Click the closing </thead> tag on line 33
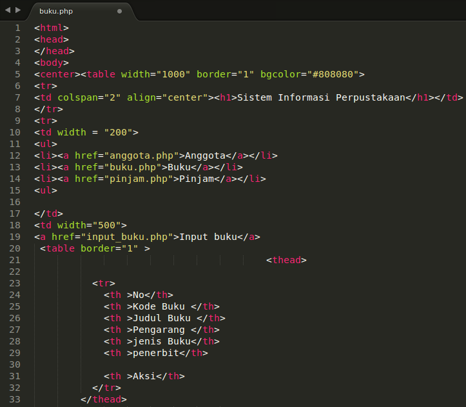The width and height of the screenshot is (466, 407). (104, 399)
